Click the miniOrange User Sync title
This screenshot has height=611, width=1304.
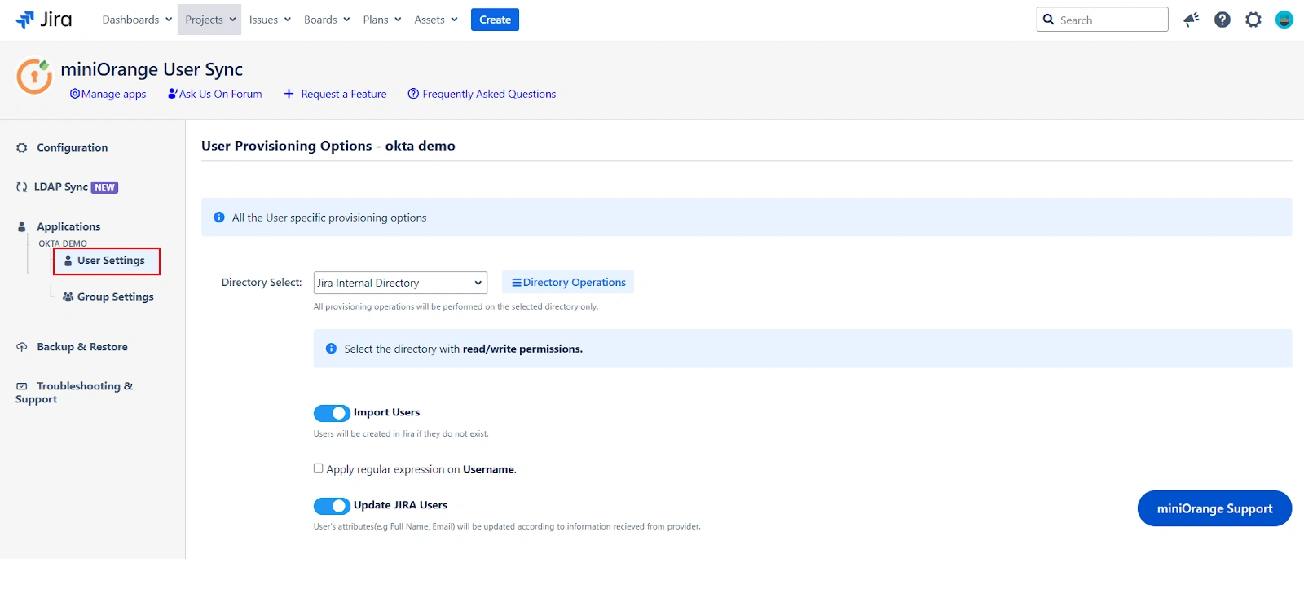pos(152,69)
